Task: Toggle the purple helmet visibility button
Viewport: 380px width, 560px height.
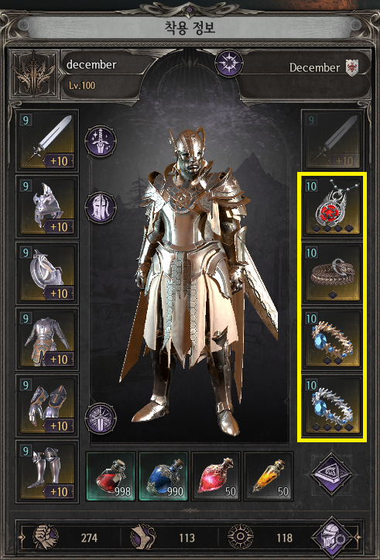Action: pyautogui.click(x=101, y=208)
